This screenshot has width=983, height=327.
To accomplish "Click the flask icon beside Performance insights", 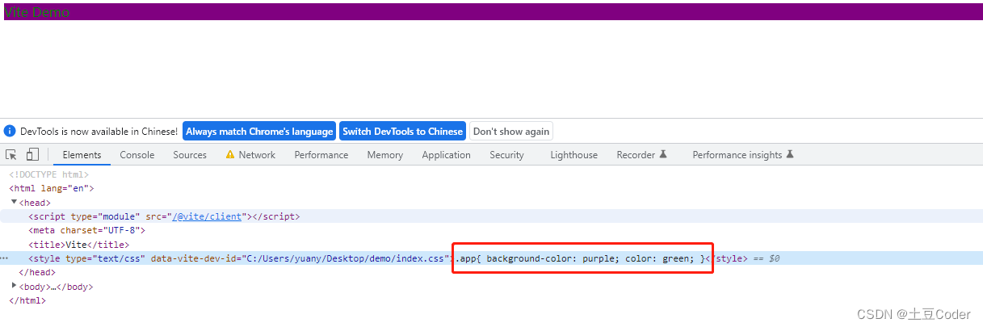I will pos(790,155).
